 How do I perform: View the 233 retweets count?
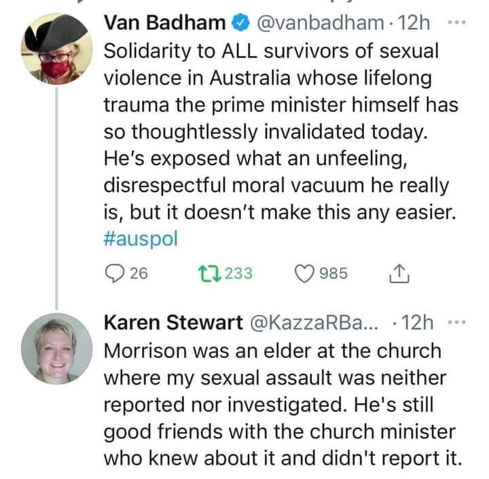coord(238,273)
